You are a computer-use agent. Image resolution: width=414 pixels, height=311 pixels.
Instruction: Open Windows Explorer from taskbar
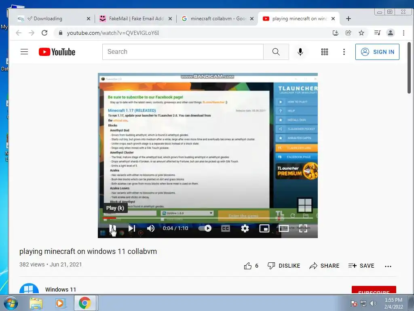pos(36,303)
